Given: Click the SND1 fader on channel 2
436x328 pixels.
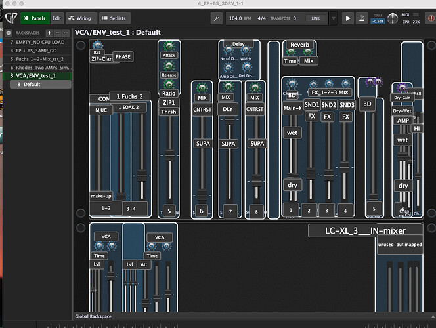Looking at the screenshot, I should [x=311, y=174].
